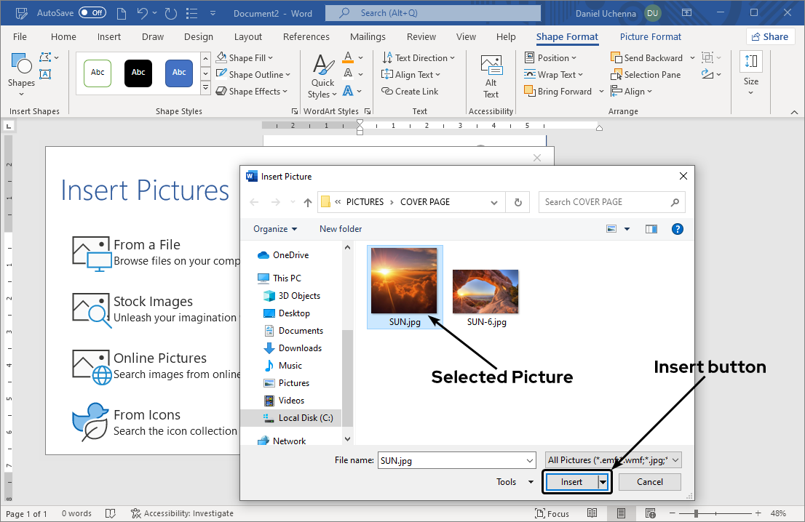The height and width of the screenshot is (522, 805).
Task: Open the References ribbon tab
Action: coord(306,36)
